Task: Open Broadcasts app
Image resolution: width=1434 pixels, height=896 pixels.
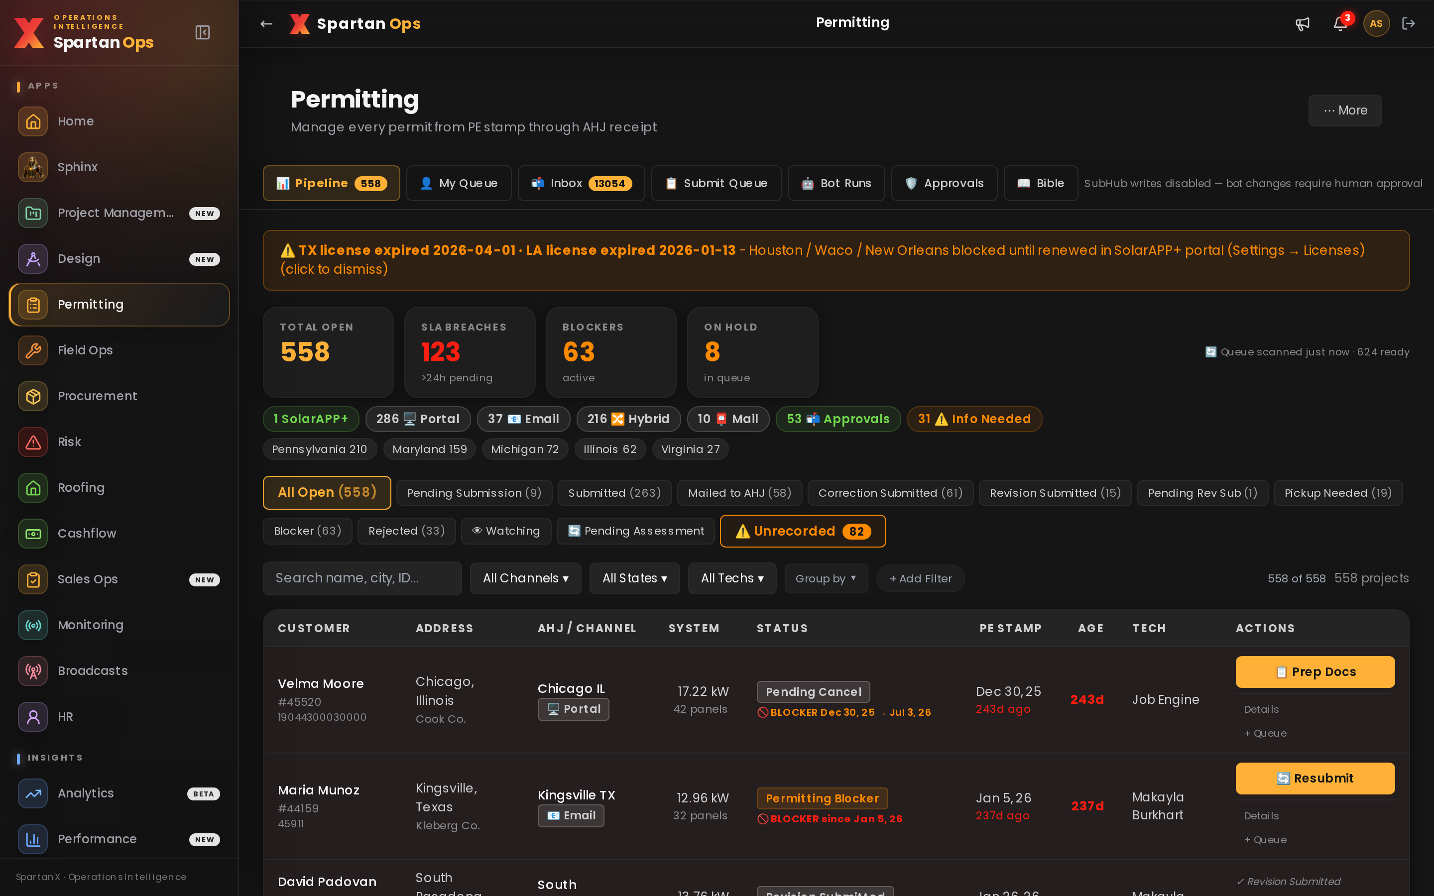Action: [119, 671]
